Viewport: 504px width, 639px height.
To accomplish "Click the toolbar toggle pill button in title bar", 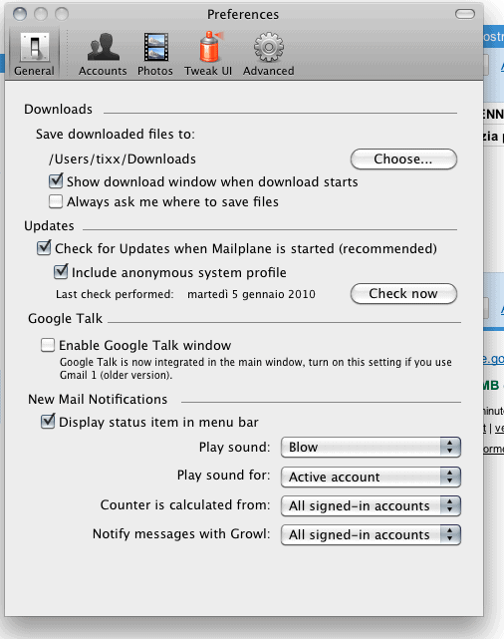I will tap(465, 14).
